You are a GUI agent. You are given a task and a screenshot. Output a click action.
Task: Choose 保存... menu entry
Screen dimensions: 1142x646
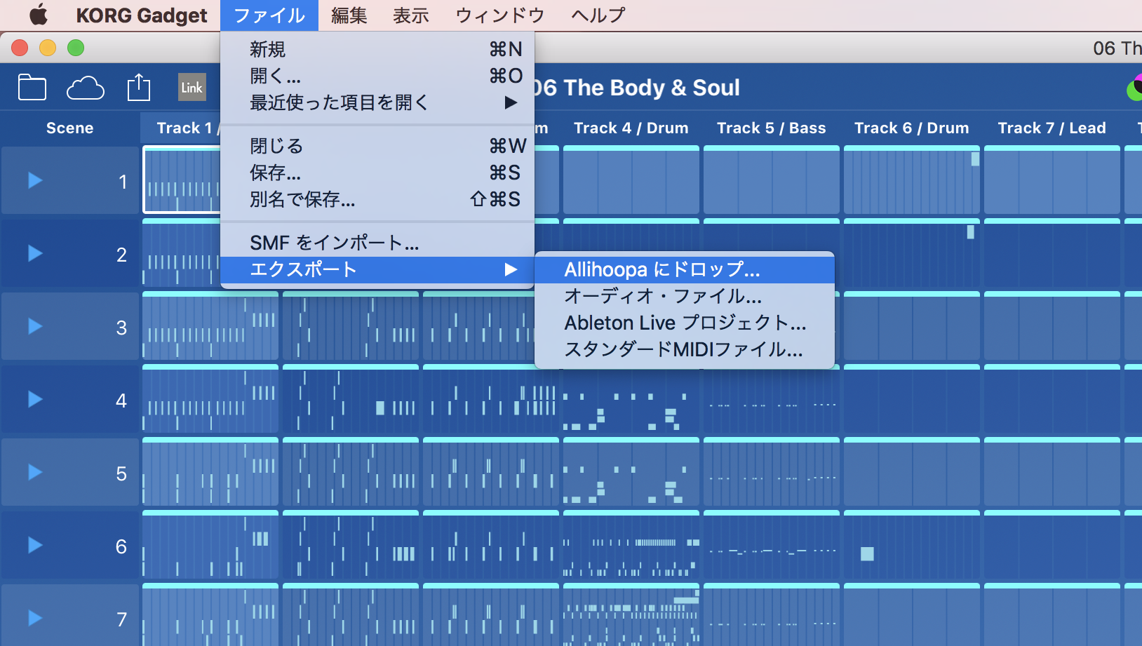tap(377, 173)
